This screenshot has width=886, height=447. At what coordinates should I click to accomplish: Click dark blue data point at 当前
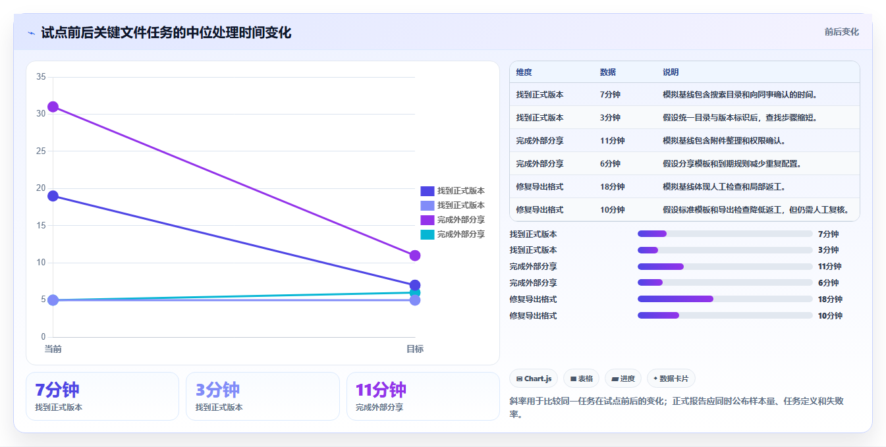point(53,196)
